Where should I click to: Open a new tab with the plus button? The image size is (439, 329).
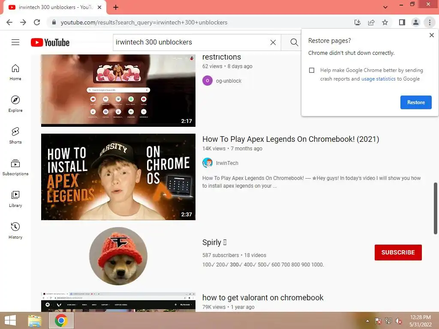(x=116, y=7)
